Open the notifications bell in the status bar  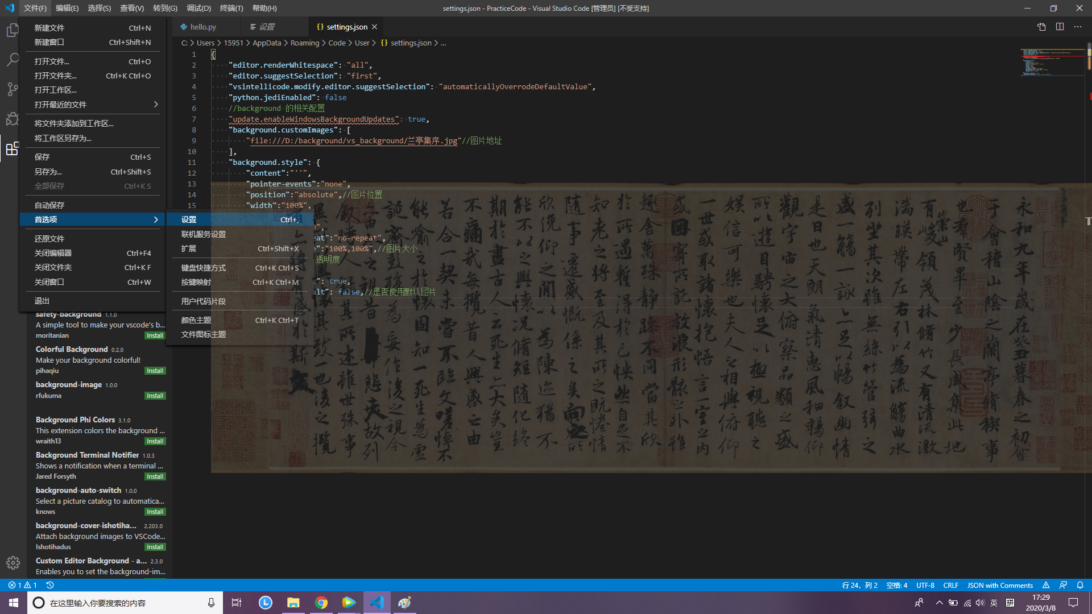click(1080, 585)
